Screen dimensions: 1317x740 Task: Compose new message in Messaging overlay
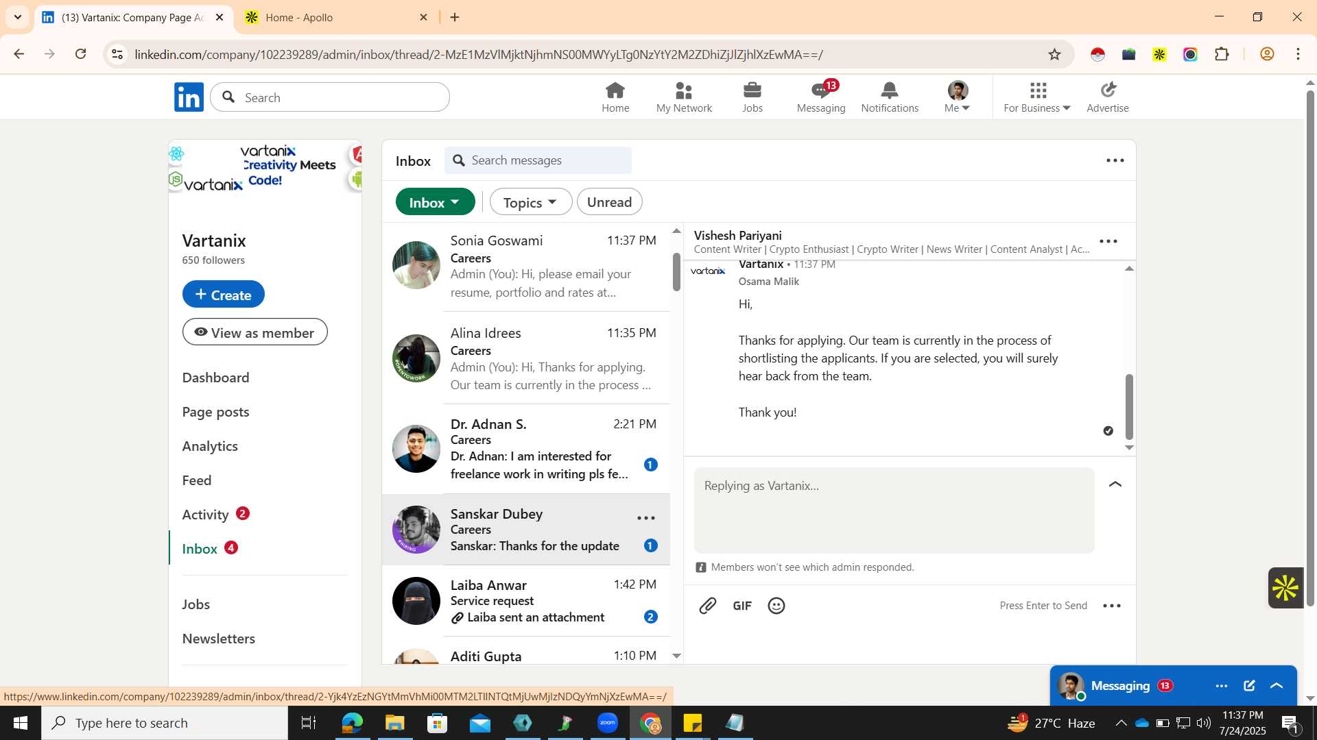1249,686
